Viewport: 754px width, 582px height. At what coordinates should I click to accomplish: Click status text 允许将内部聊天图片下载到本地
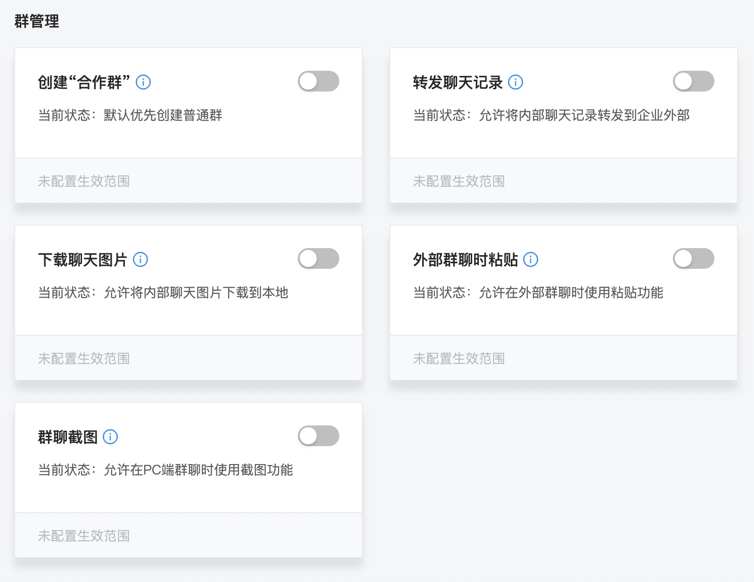[x=196, y=292]
